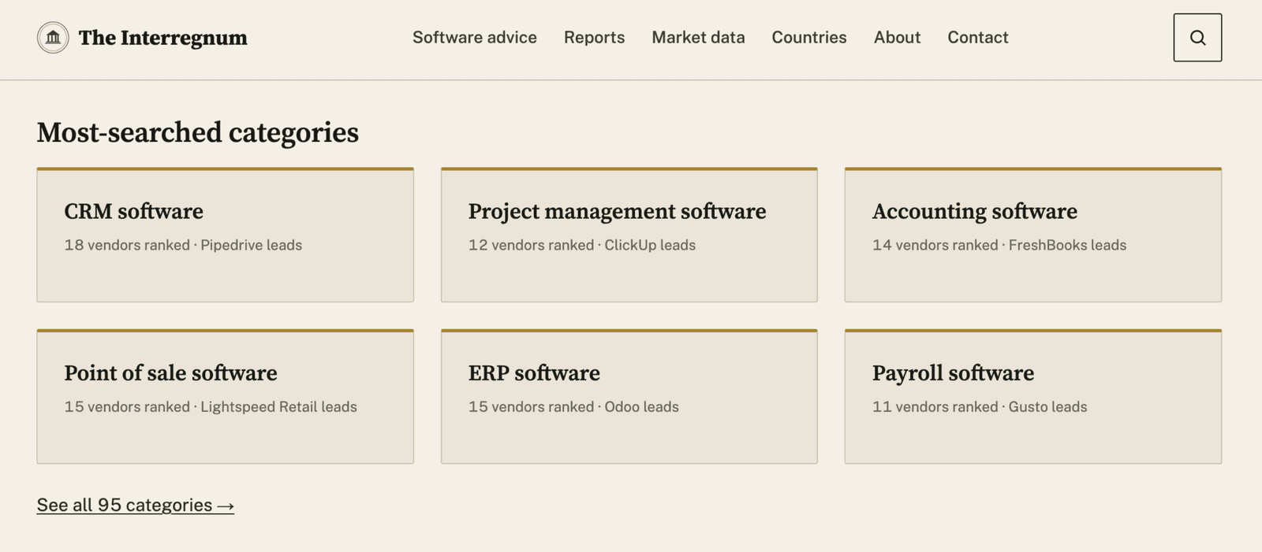Open the search icon button

tap(1197, 38)
